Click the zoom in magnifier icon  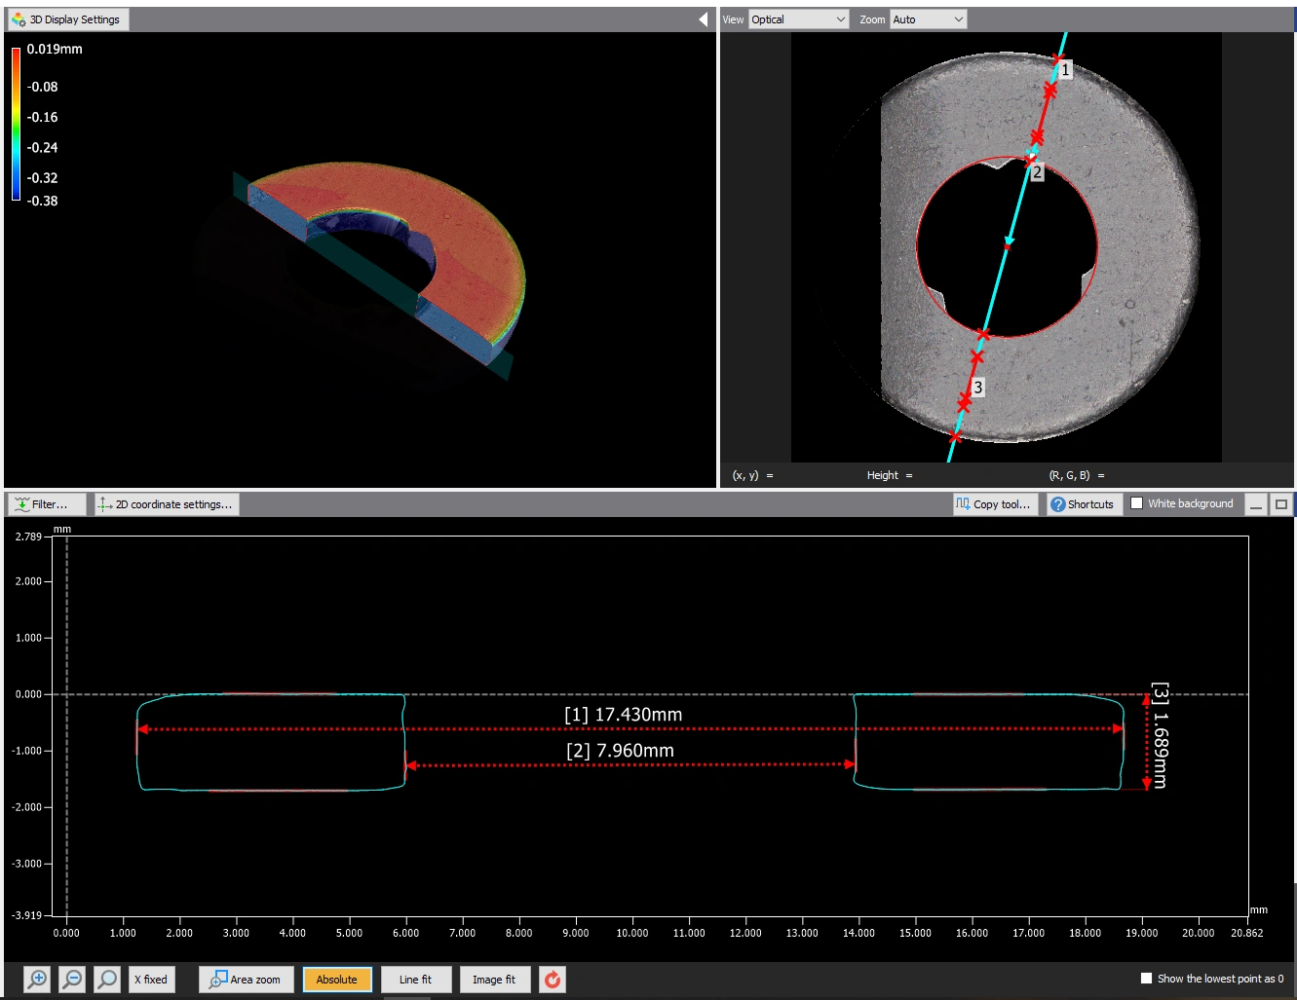pyautogui.click(x=37, y=980)
